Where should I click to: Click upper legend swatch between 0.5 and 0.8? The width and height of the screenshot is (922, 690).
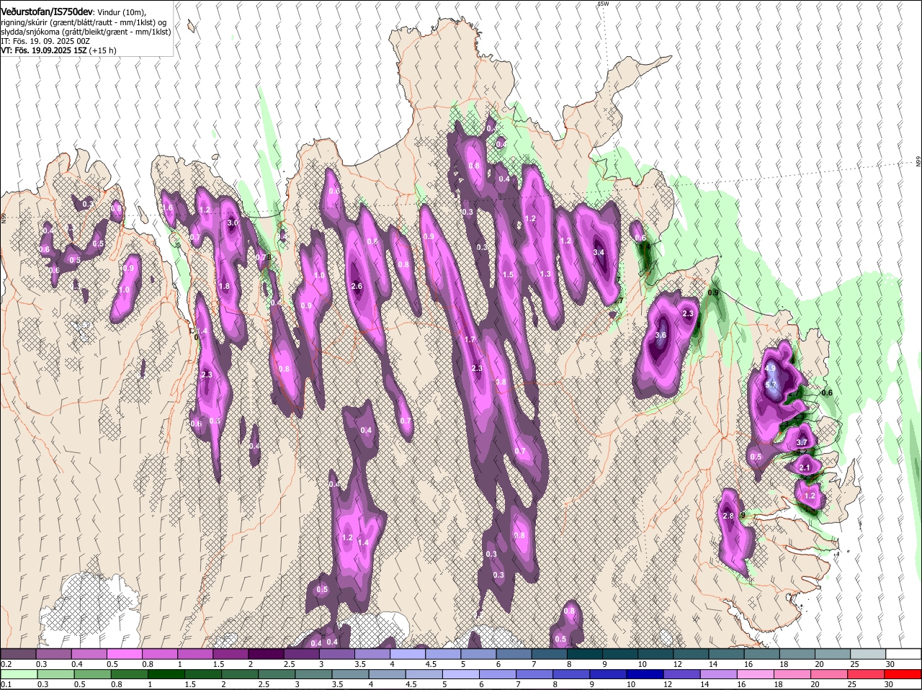(x=124, y=653)
